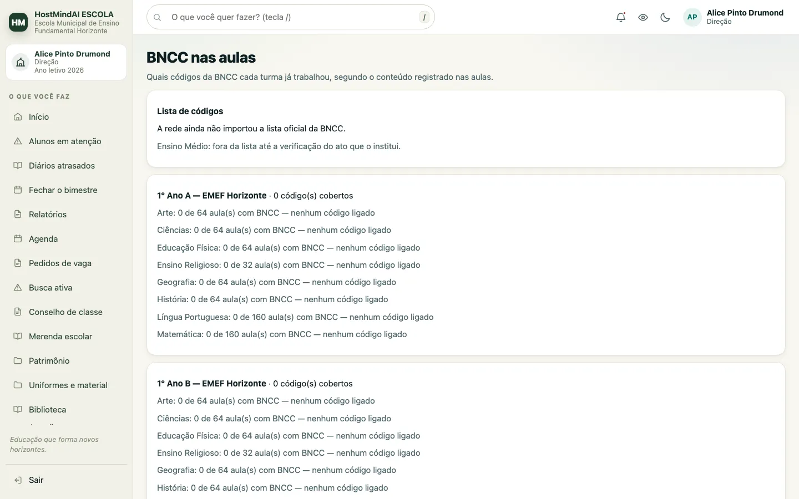Open Fechar o bimestre page
Viewport: 799px width, 499px height.
point(66,190)
